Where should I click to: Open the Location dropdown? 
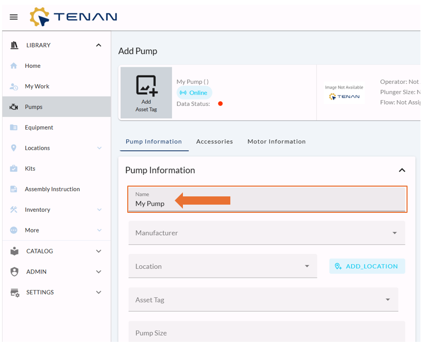(307, 266)
